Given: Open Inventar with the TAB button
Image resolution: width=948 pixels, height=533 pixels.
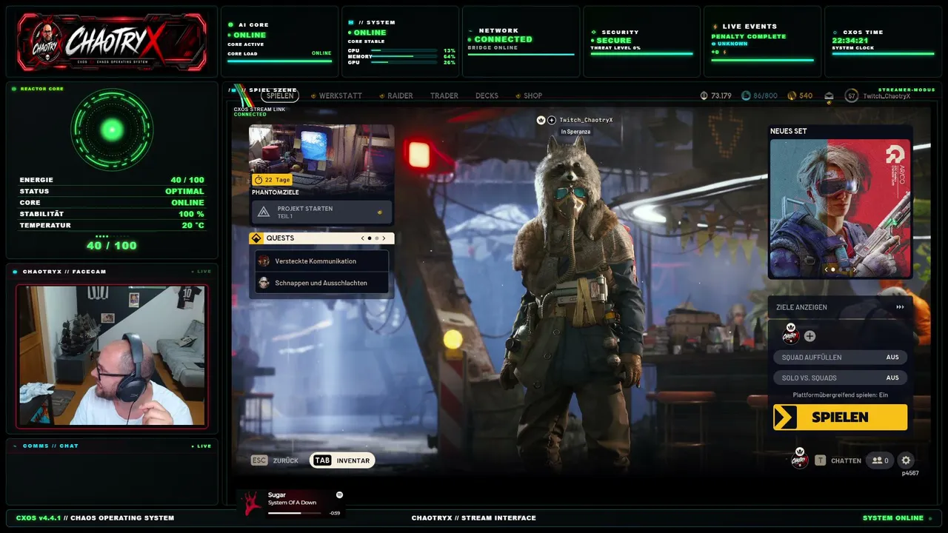Looking at the screenshot, I should coord(341,460).
